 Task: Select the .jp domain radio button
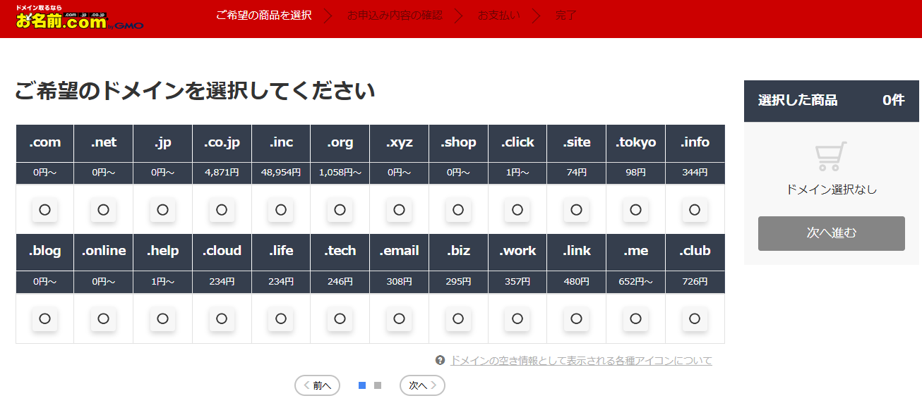pos(162,209)
